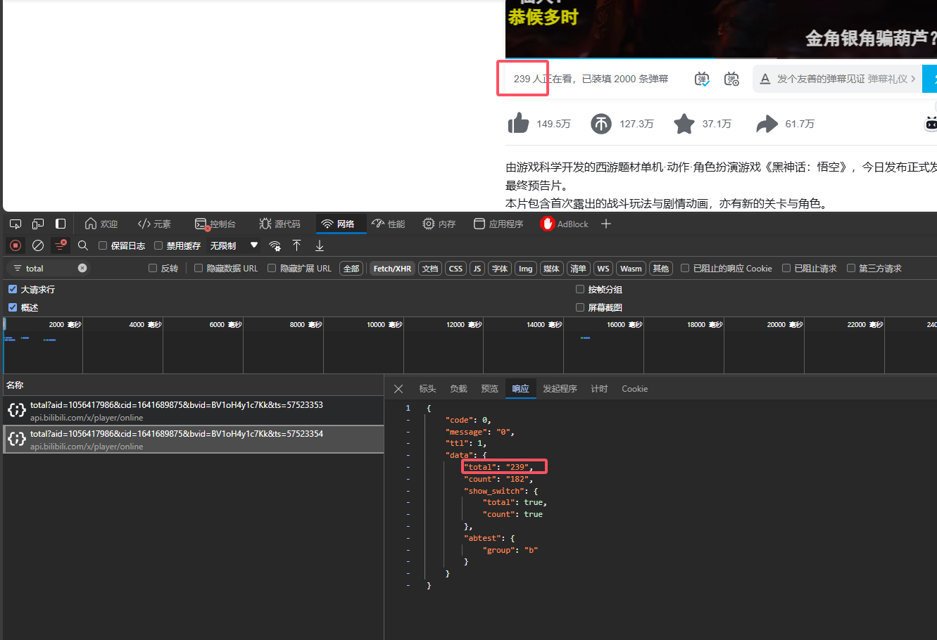937x640 pixels.
Task: Open the Preview (预览) detail tab
Action: click(489, 389)
